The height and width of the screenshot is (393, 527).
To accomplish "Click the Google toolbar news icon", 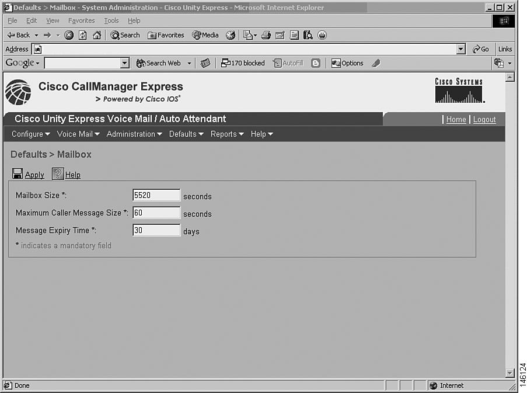I will [205, 63].
